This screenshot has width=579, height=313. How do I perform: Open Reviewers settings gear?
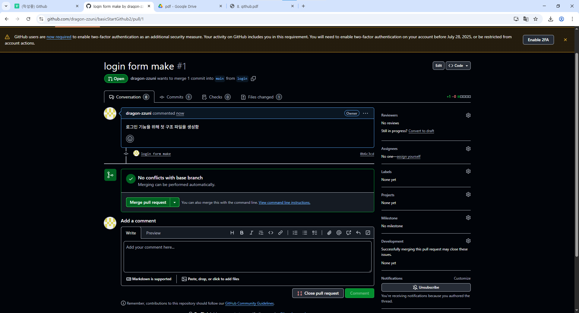(x=468, y=115)
